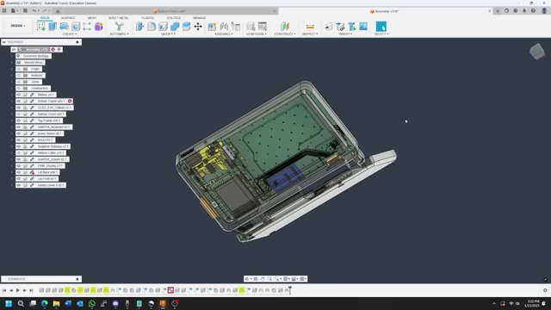551x310 pixels.
Task: Select the Joint tool
Action: point(224,27)
